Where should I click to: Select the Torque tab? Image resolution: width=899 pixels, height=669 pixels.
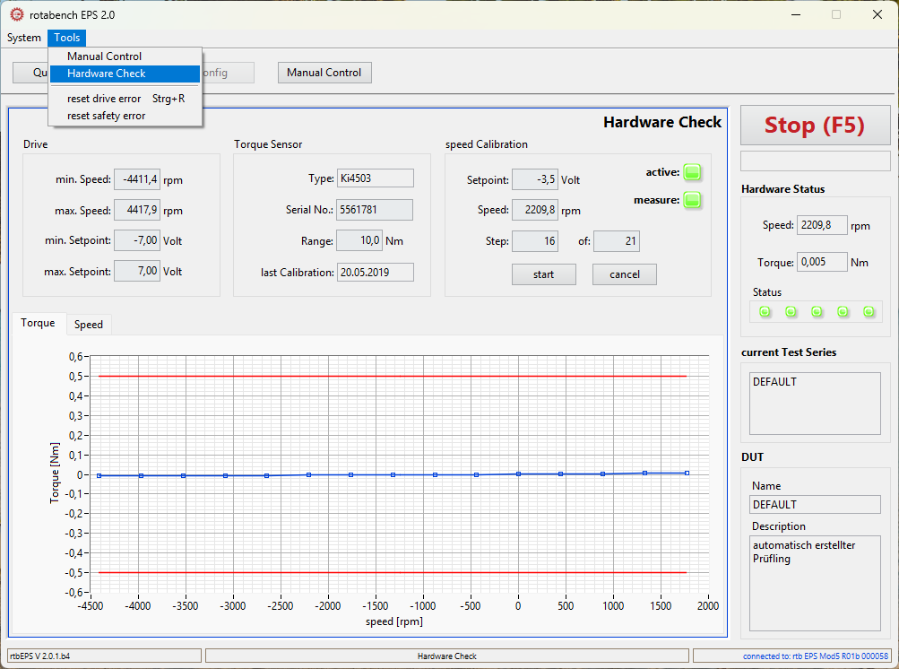point(38,323)
